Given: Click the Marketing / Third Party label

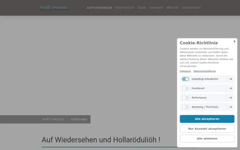Looking at the screenshot, I should click(x=205, y=107).
